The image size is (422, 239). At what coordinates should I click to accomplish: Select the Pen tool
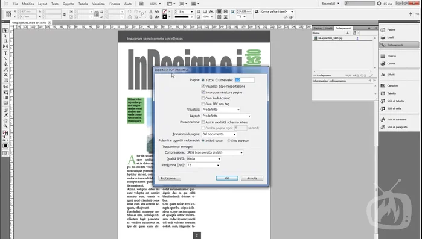tap(5, 64)
